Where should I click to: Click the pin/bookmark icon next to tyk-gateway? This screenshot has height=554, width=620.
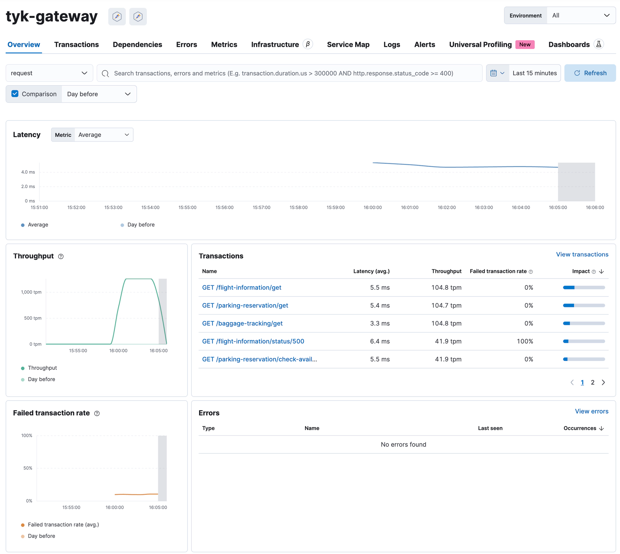[x=117, y=16]
